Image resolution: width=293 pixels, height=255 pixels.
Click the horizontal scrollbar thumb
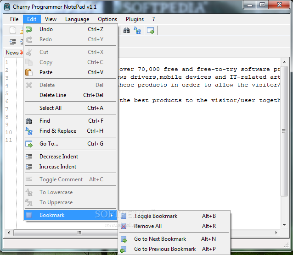pos(65,233)
